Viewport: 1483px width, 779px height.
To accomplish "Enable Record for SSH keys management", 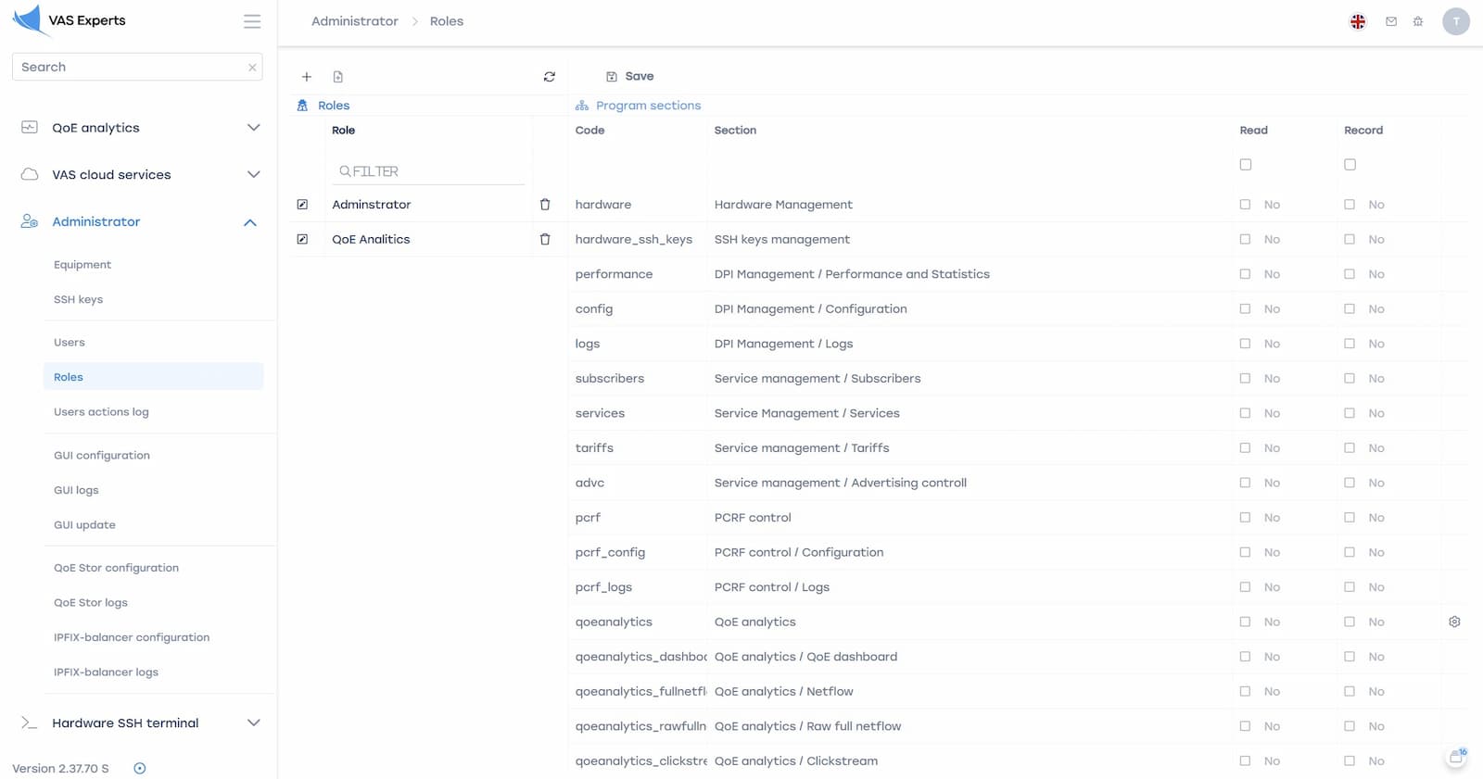I will coord(1350,239).
